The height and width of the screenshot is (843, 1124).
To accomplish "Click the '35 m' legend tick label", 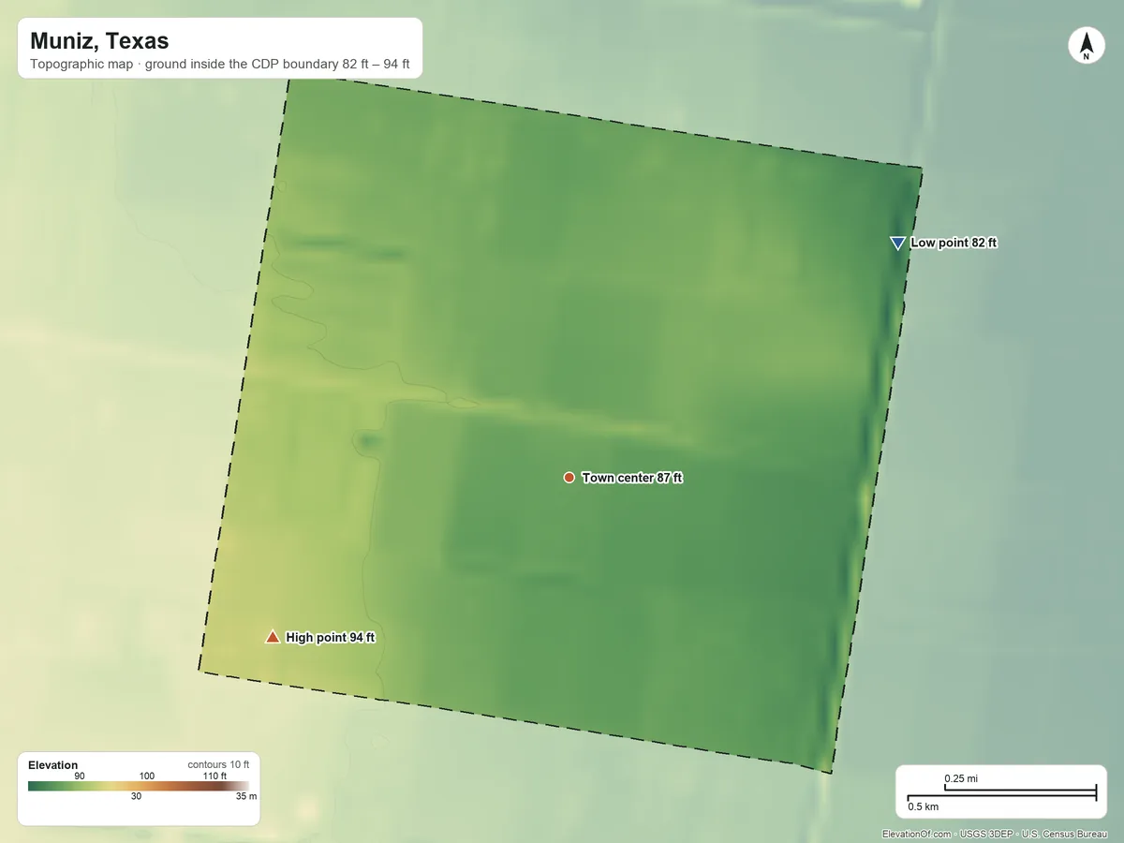I will click(245, 797).
